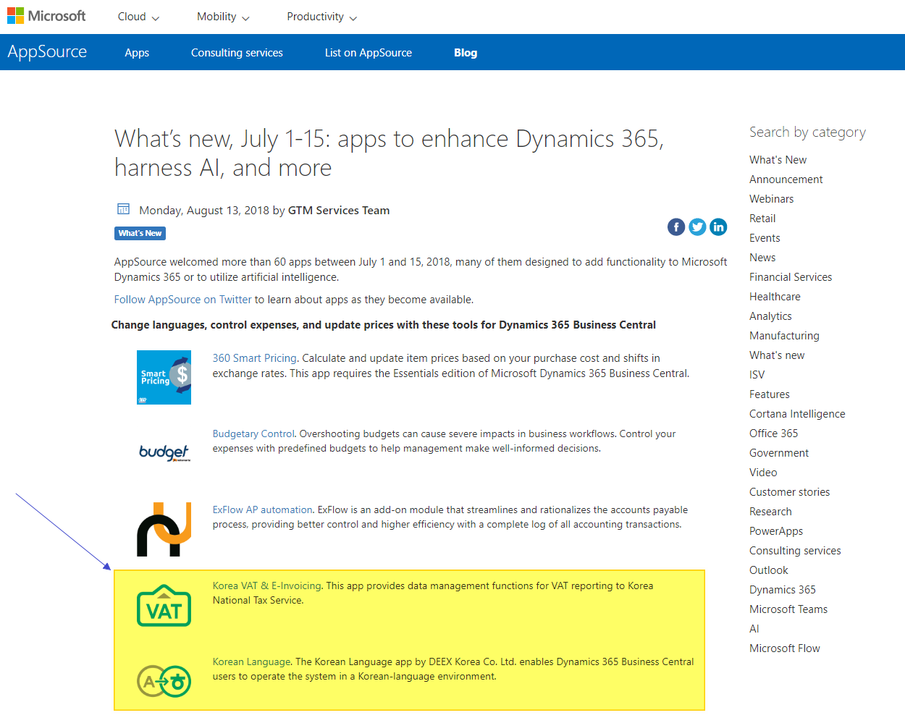Screen dimensions: 905x723
Task: Open the ExFlow AP automation link
Action: point(262,510)
